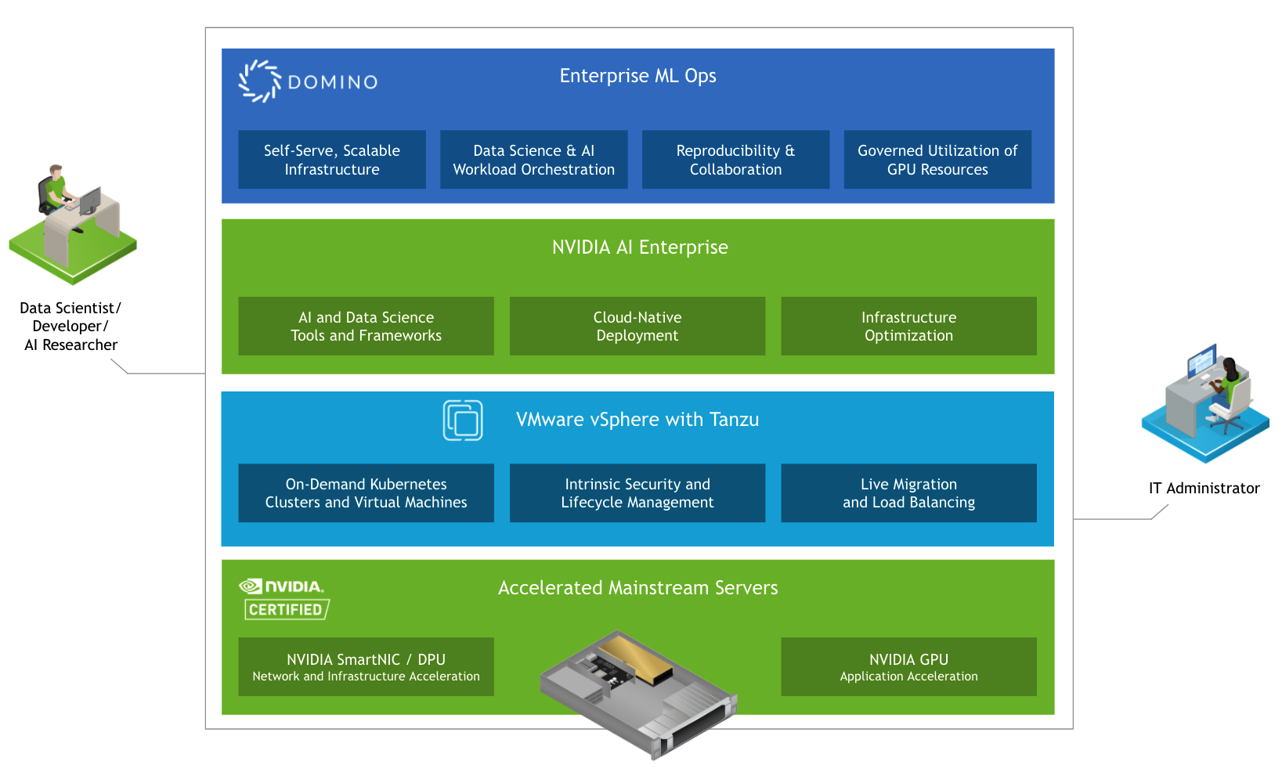
Task: Select the VMware vSphere icon
Action: point(464,420)
